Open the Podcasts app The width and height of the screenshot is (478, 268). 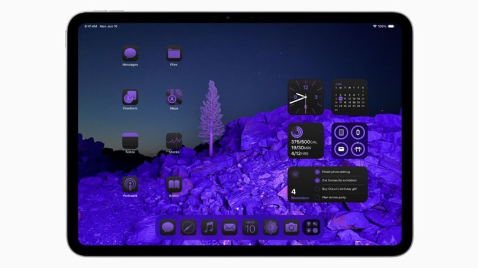point(130,185)
